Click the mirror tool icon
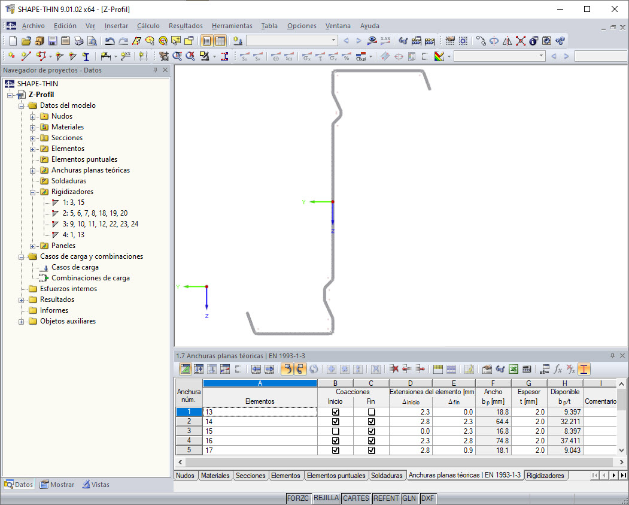Viewport: 629px width, 505px height. 508,41
